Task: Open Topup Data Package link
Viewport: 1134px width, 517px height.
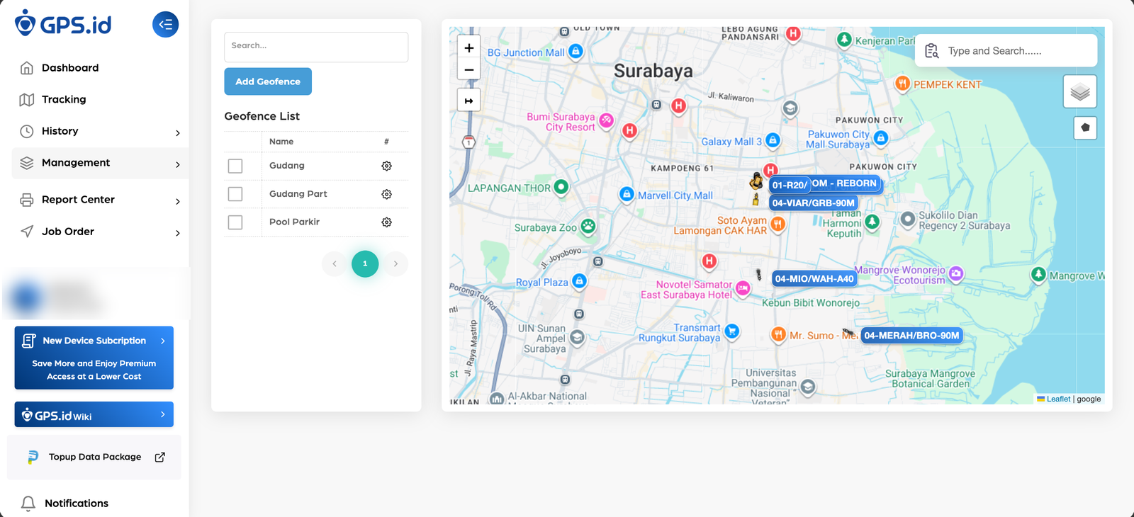Action: pyautogui.click(x=94, y=457)
